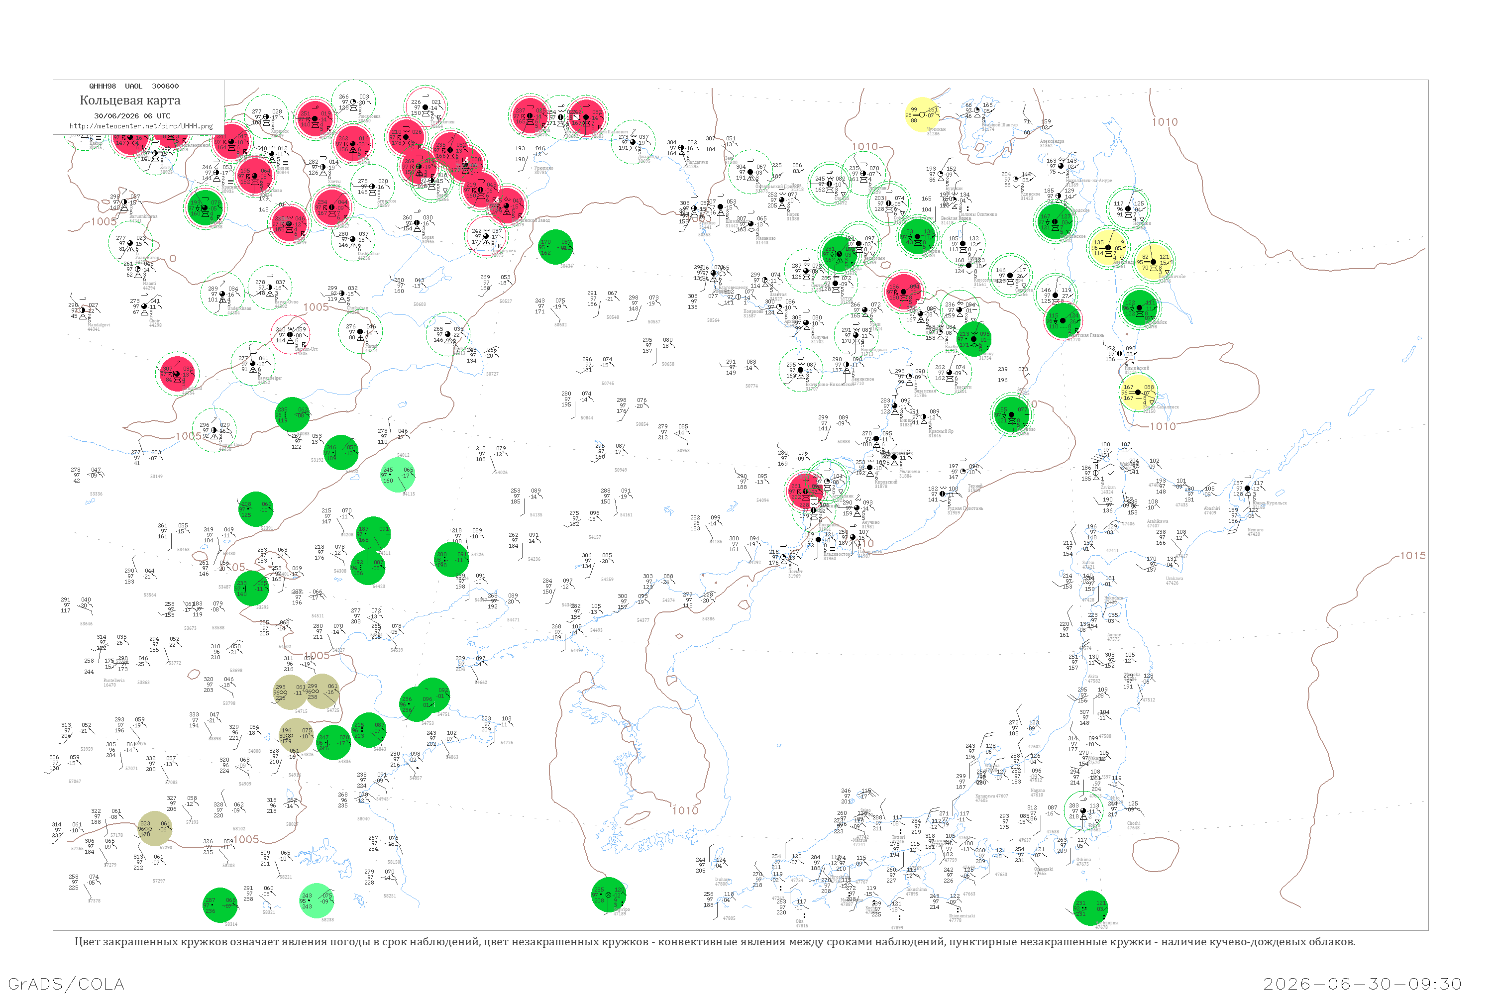
Task: Select the yellow Чумикан 31286 station circle
Action: click(922, 115)
